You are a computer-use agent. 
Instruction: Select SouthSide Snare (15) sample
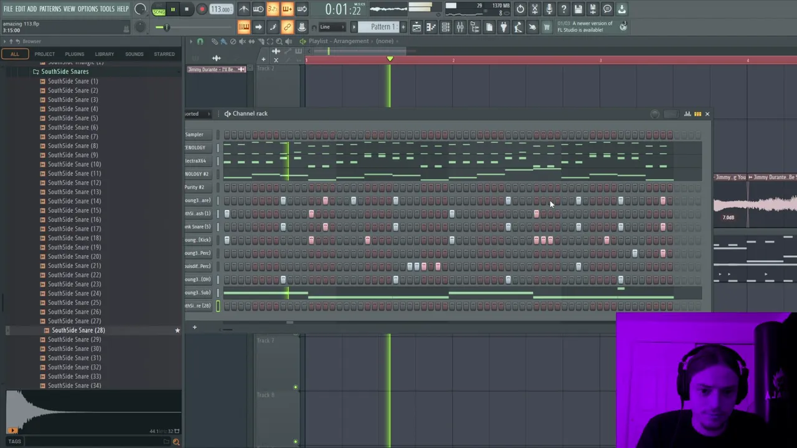74,210
